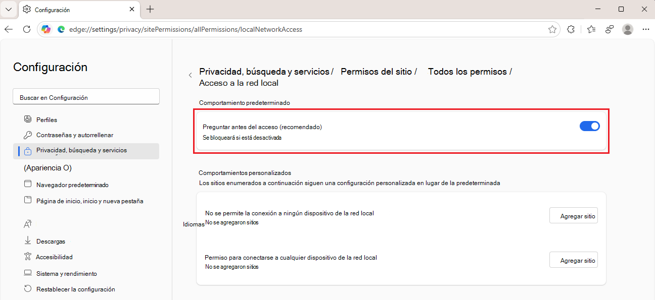
Task: Minimize the Edge window
Action: point(597,9)
